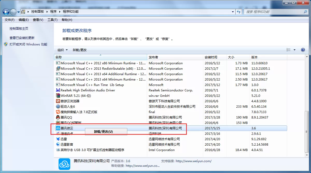Select the WinRAR 5.21 (64-位) row name
Screen dimensions: 311x173
tap(76, 96)
